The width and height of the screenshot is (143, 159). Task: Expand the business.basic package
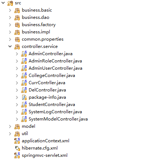tap(10, 10)
